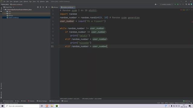Image resolution: width=193 pixels, height=108 pixels.
Task: Open the Bookmarks side tool window tab
Action: (x=1, y=95)
